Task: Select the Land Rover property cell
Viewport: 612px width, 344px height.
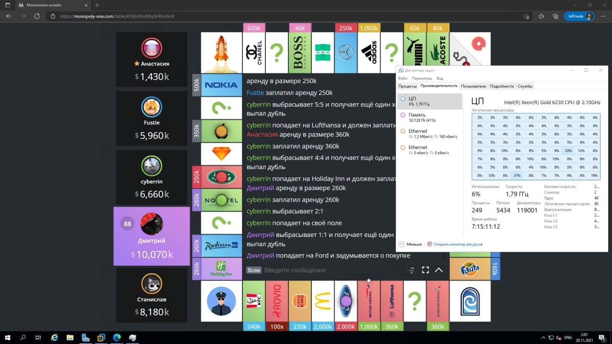Action: click(x=221, y=177)
